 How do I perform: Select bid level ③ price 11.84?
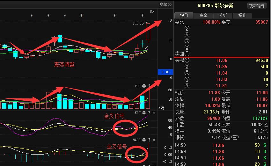tap(221, 73)
